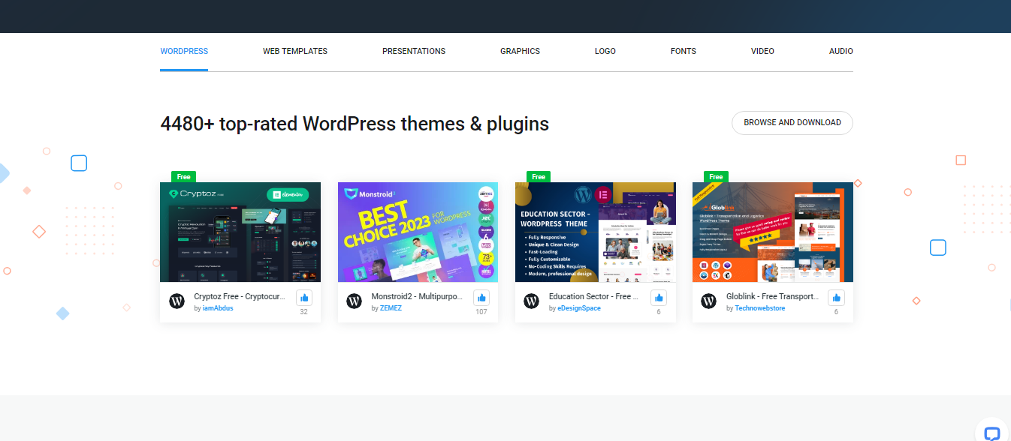
Task: Click WordPress logo icon beside Globlink
Action: point(708,301)
